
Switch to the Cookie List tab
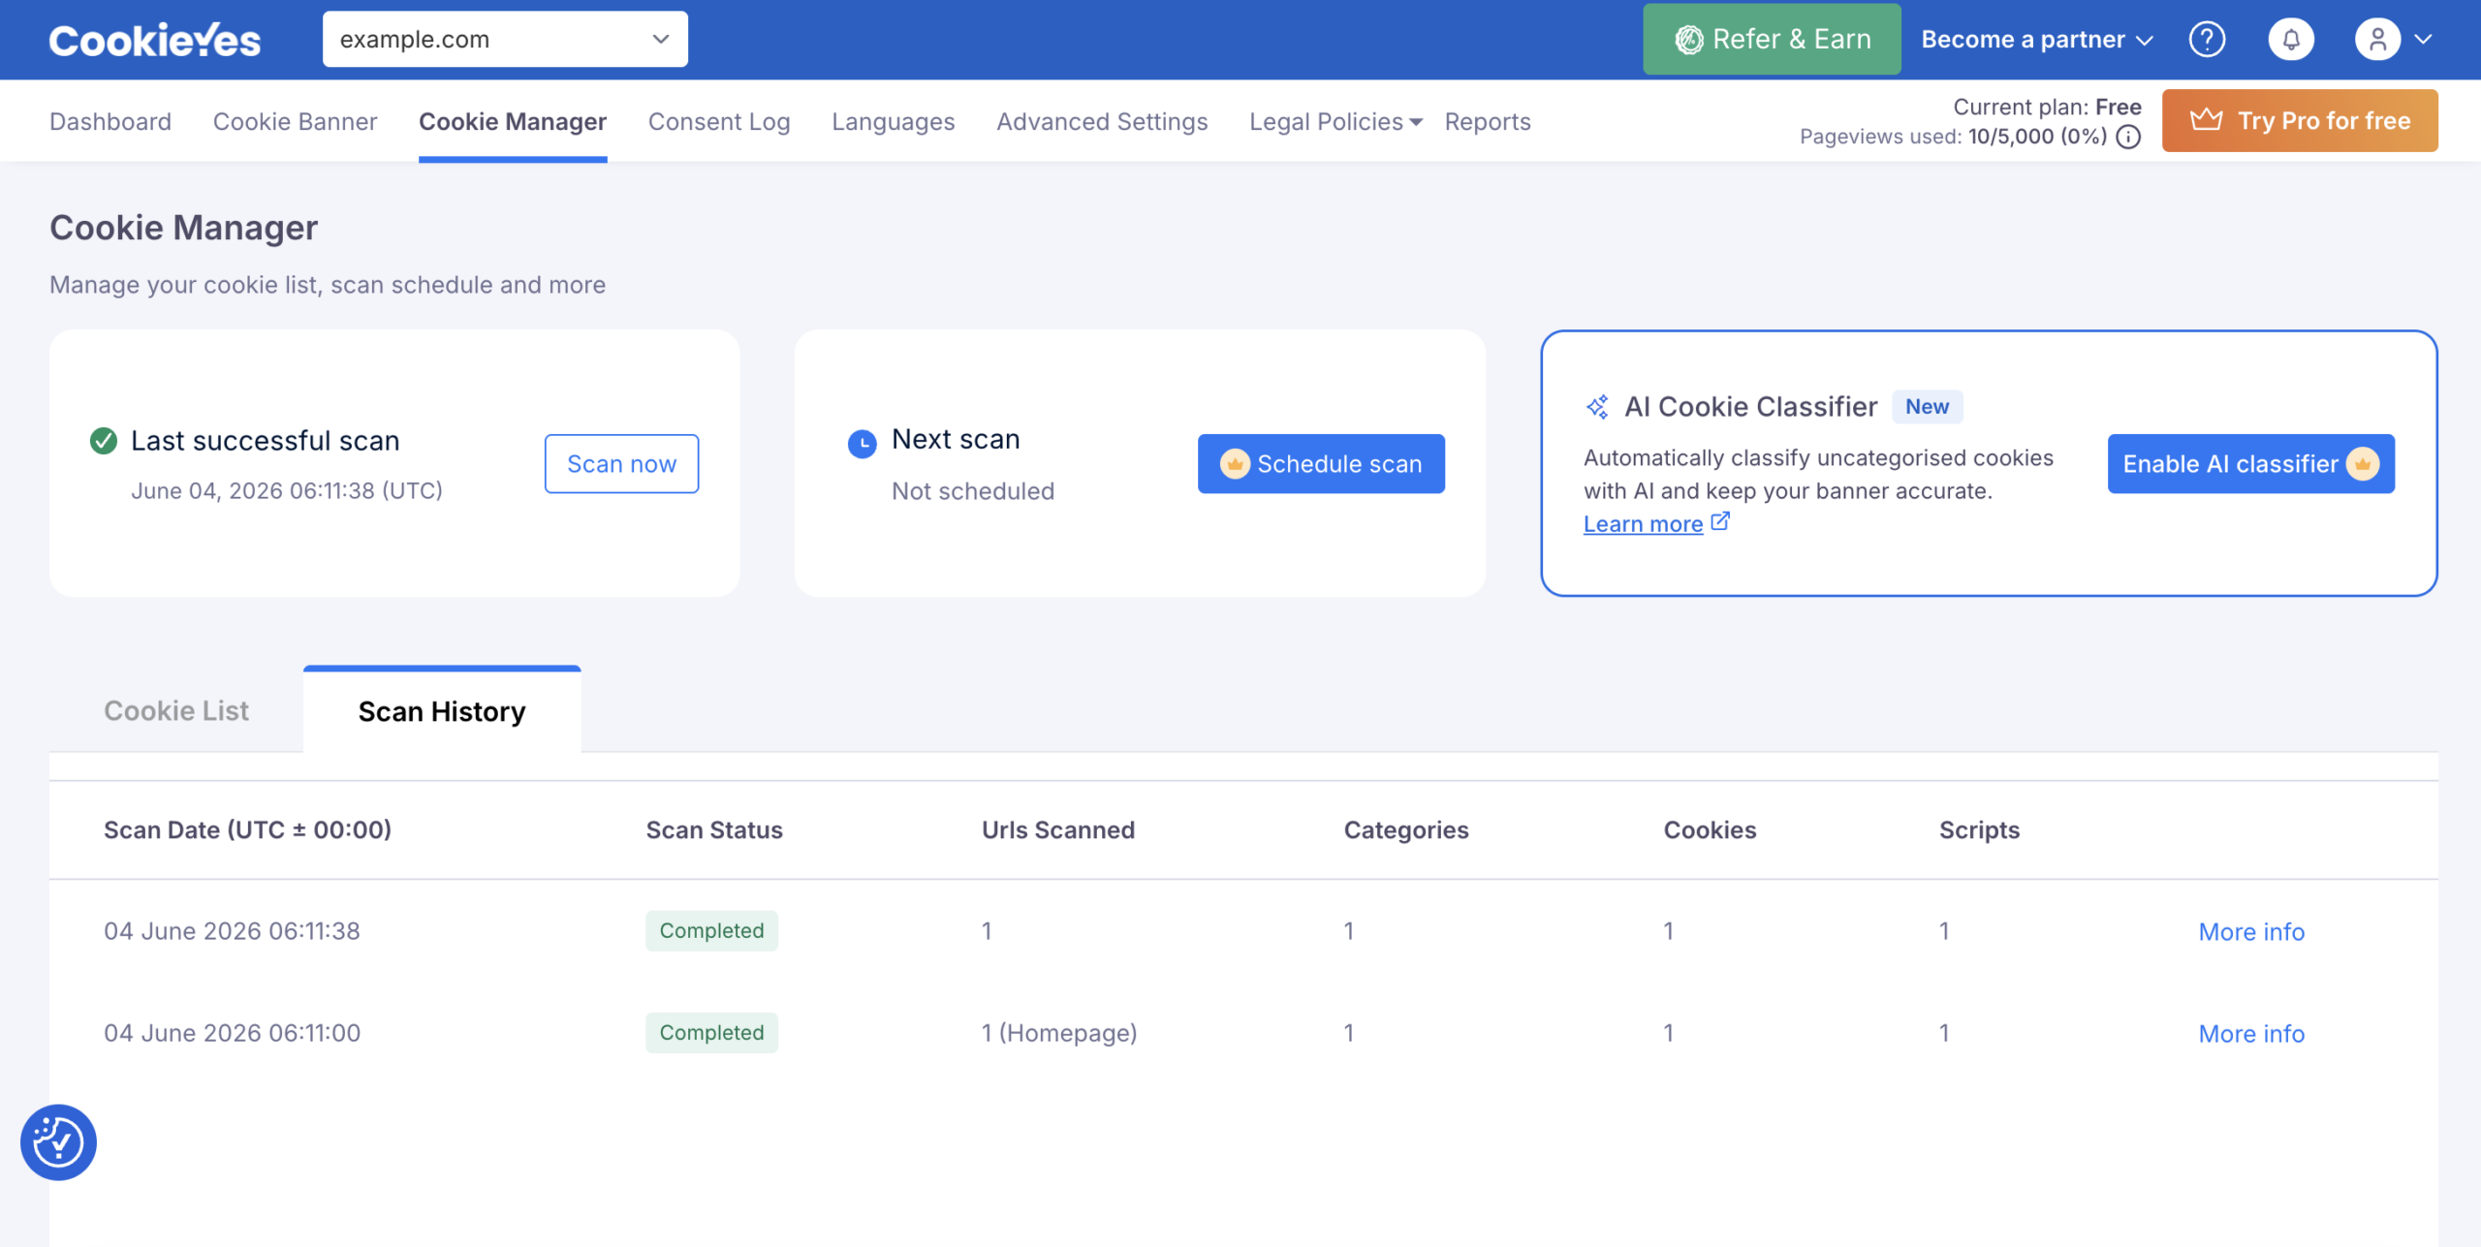pos(176,711)
